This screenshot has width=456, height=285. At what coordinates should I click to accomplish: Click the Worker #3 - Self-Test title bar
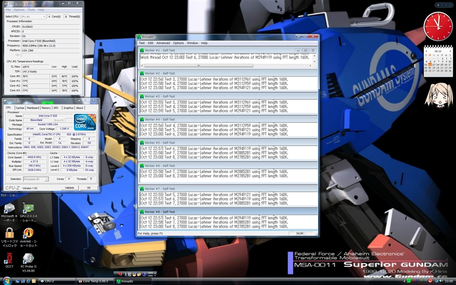228,96
